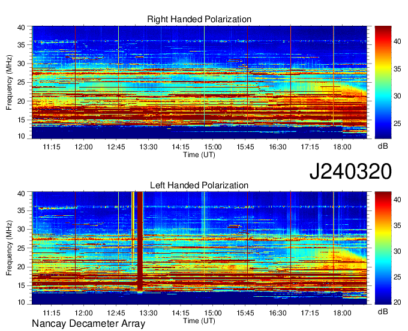Click the 15:45 time tick on the upper plot
This screenshot has width=408, height=331.
click(x=245, y=147)
